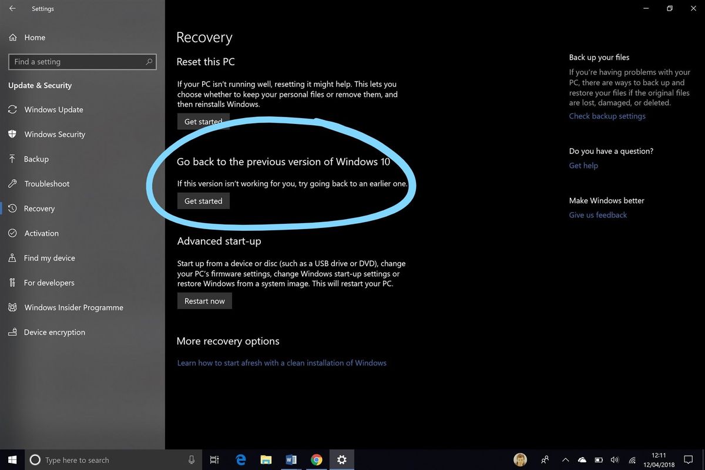Click the Find a setting search box
This screenshot has height=470, width=705.
[x=82, y=62]
